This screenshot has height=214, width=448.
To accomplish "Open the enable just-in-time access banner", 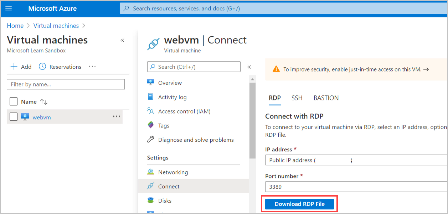I will click(x=356, y=69).
